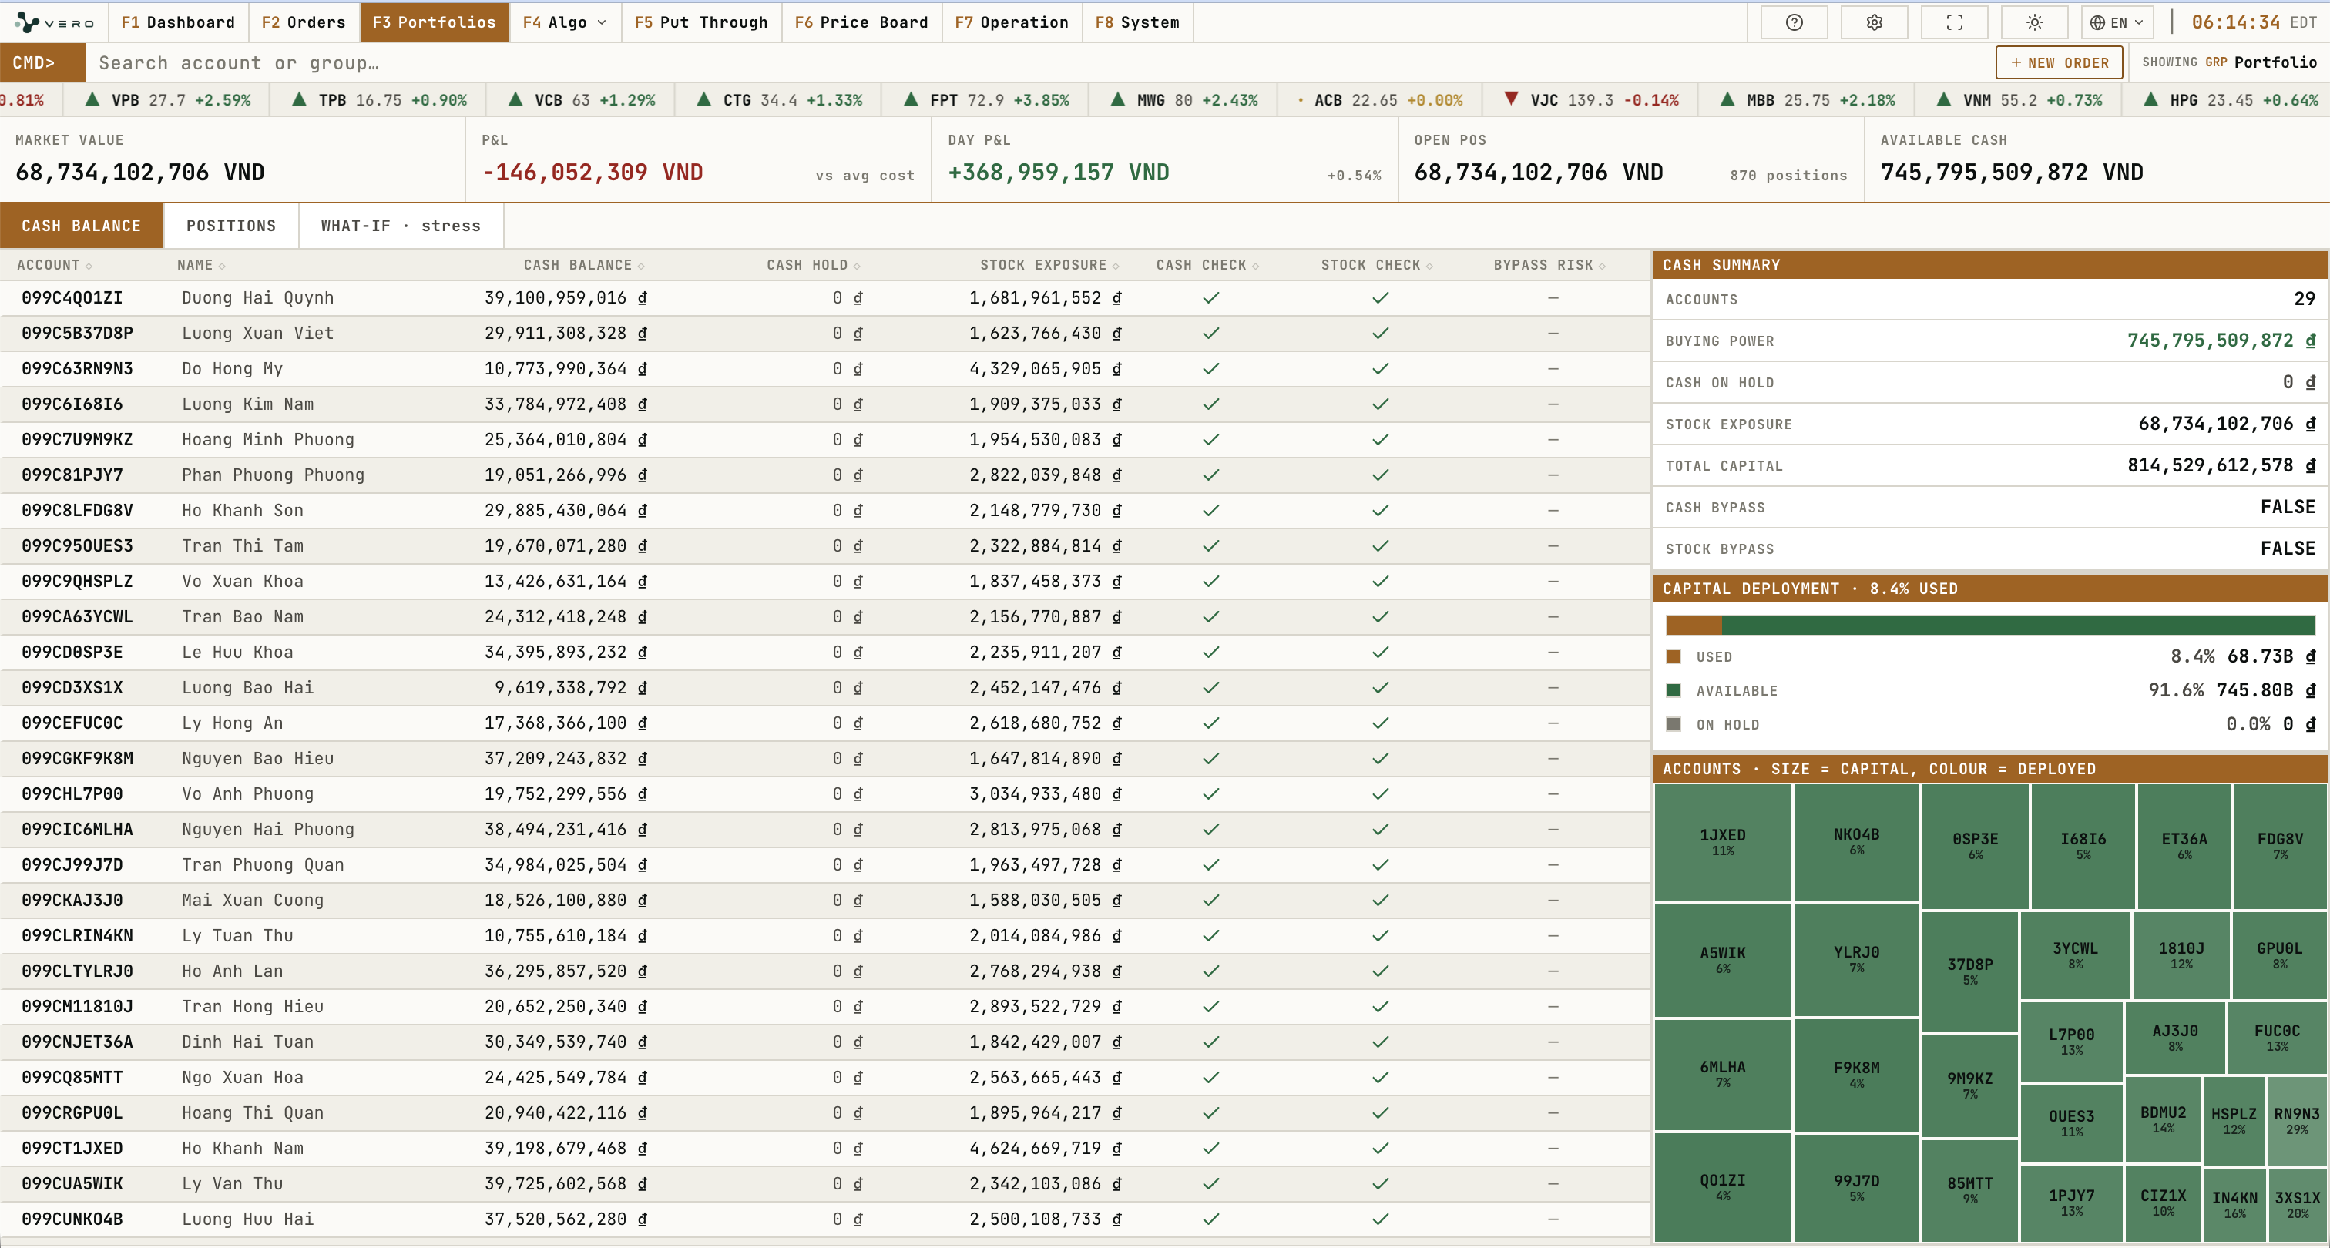Click ACB ticker unchanged dot icon
This screenshot has height=1248, width=2330.
[1301, 100]
